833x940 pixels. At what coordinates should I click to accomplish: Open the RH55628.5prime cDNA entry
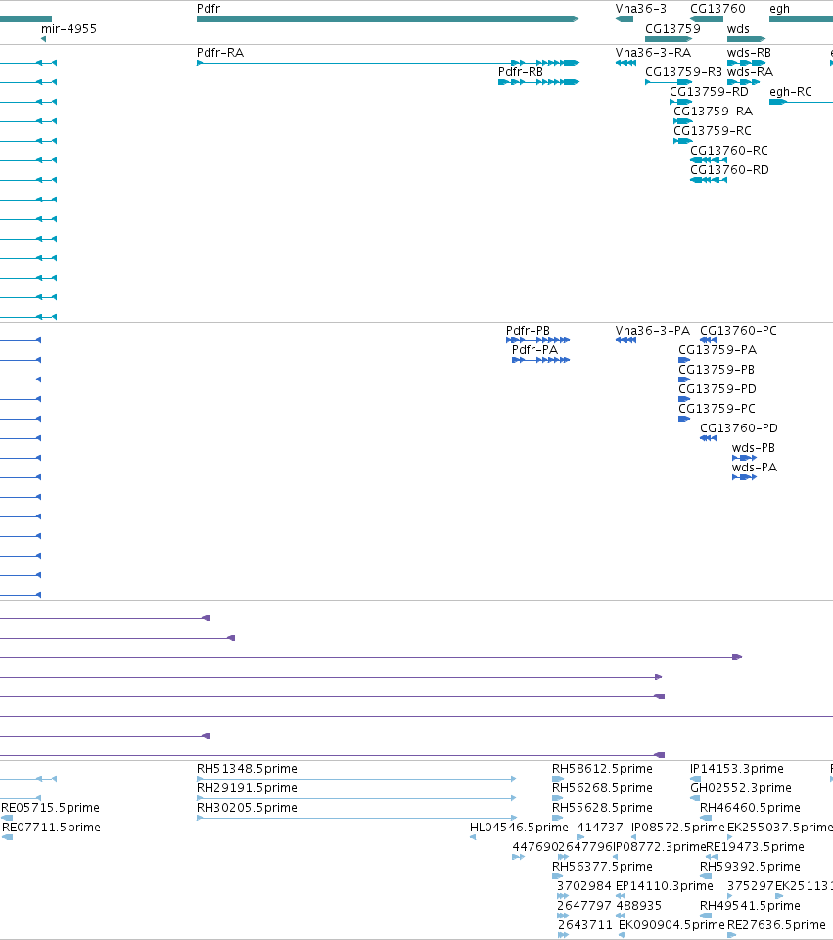coord(602,808)
